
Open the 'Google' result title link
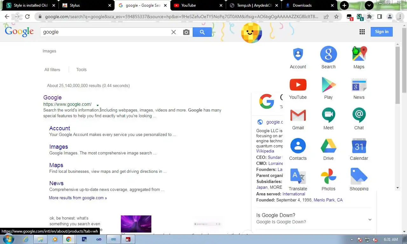click(x=52, y=98)
